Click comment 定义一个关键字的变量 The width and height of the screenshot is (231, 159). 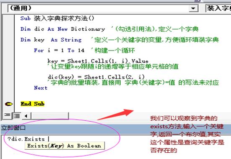click(155, 40)
